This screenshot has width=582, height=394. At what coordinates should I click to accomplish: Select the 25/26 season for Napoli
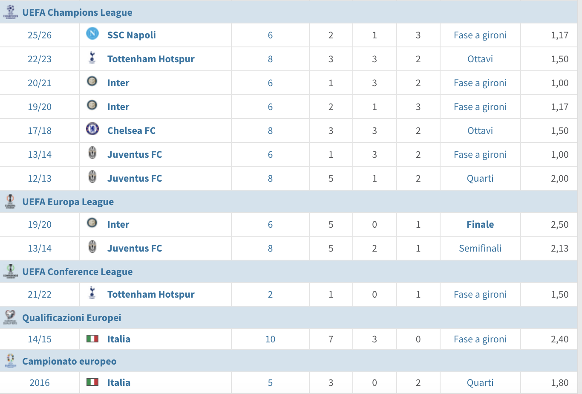40,35
